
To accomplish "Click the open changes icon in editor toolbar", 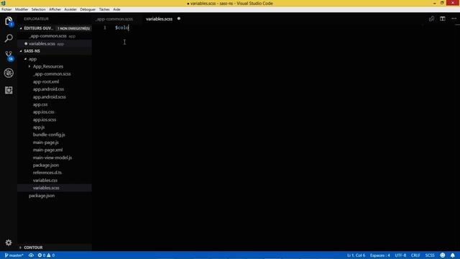I will (x=431, y=19).
